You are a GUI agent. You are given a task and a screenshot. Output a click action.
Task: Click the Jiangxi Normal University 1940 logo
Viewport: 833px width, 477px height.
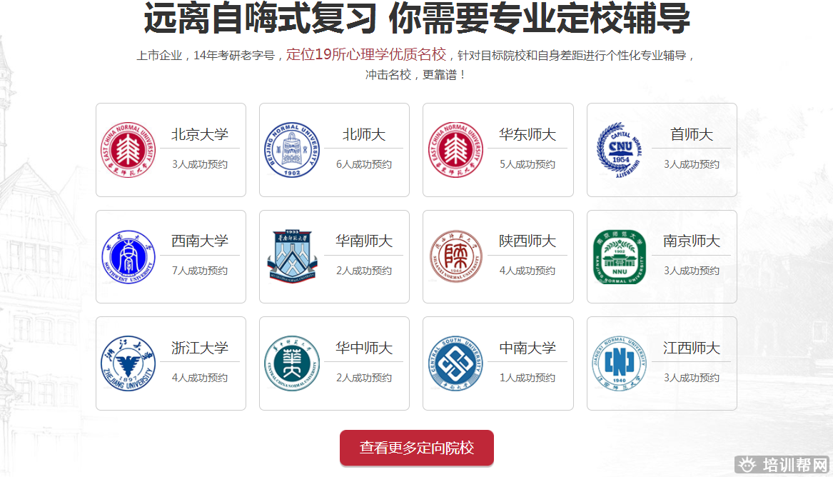pos(619,363)
